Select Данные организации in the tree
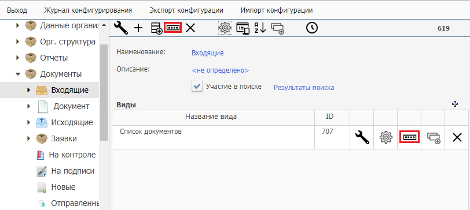 pyautogui.click(x=69, y=25)
